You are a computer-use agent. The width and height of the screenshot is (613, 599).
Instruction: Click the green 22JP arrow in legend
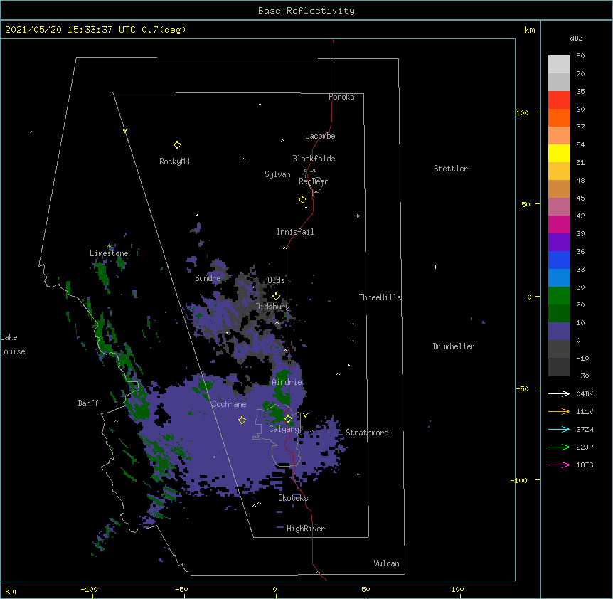(x=559, y=447)
